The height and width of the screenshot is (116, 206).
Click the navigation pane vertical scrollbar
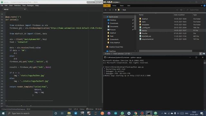[135, 22]
